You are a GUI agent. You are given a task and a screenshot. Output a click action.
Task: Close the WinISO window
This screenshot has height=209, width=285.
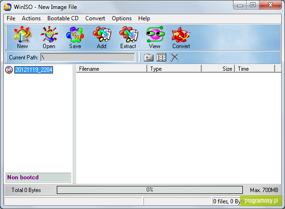point(270,5)
